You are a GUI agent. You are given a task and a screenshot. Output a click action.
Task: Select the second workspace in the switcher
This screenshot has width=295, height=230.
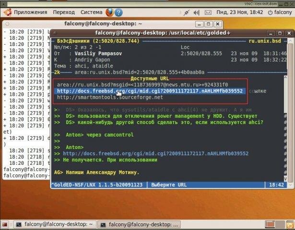point(280,225)
